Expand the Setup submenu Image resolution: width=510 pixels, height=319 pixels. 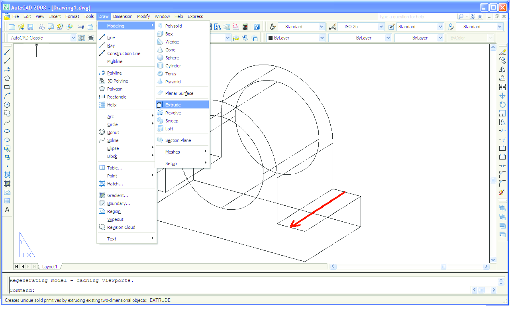[182, 163]
